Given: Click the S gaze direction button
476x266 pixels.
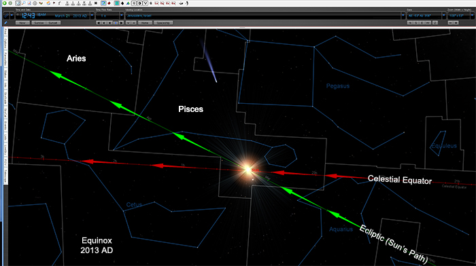Looking at the screenshot, I should pyautogui.click(x=416, y=22).
